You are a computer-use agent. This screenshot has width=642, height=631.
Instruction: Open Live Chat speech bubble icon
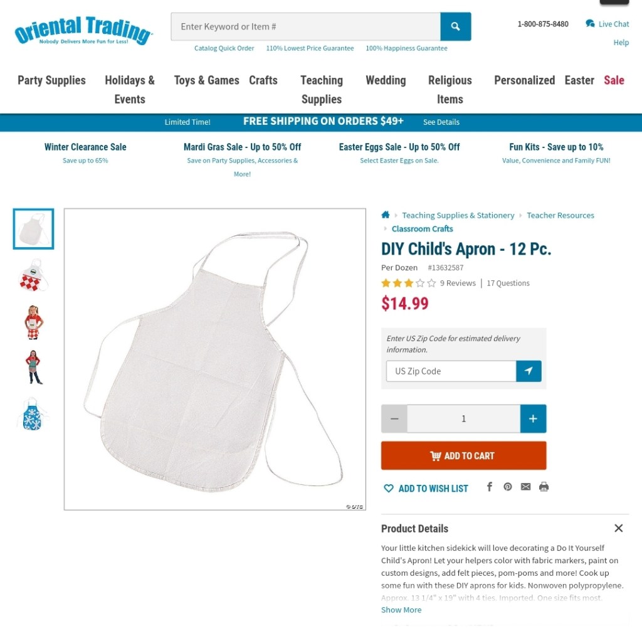click(589, 24)
